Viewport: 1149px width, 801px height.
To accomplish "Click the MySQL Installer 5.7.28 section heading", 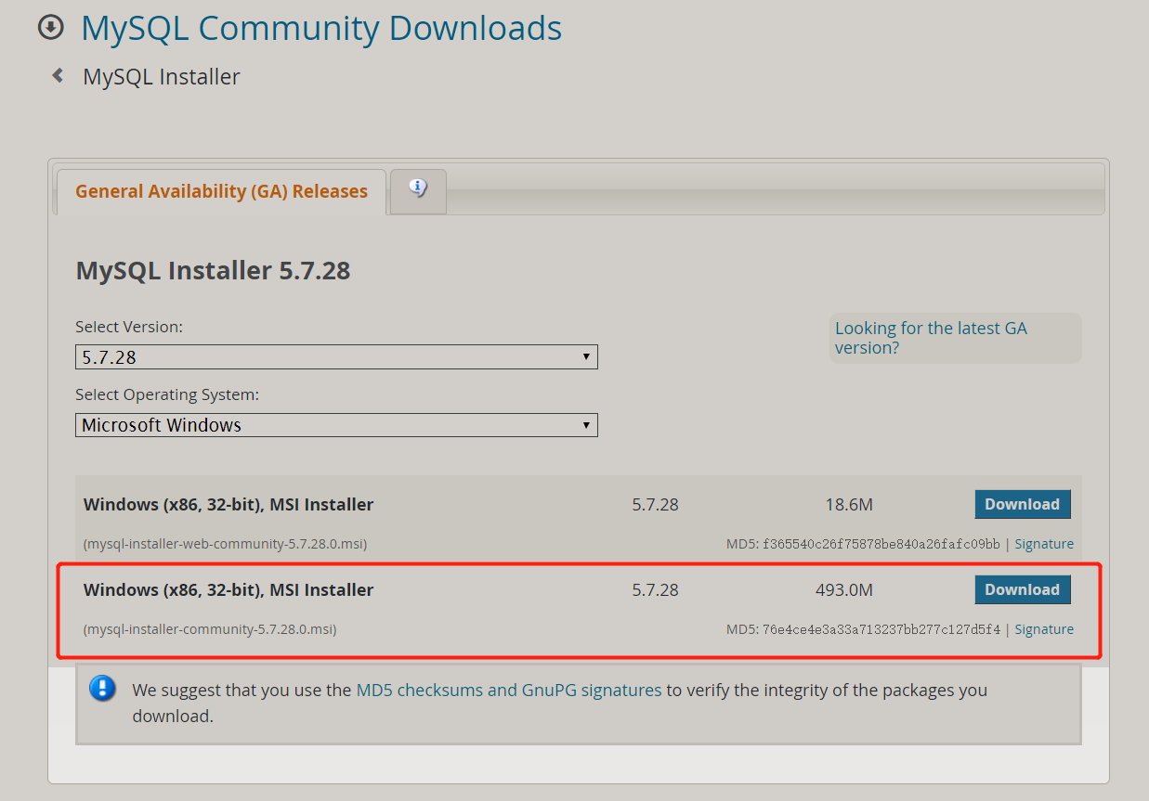I will [x=213, y=271].
